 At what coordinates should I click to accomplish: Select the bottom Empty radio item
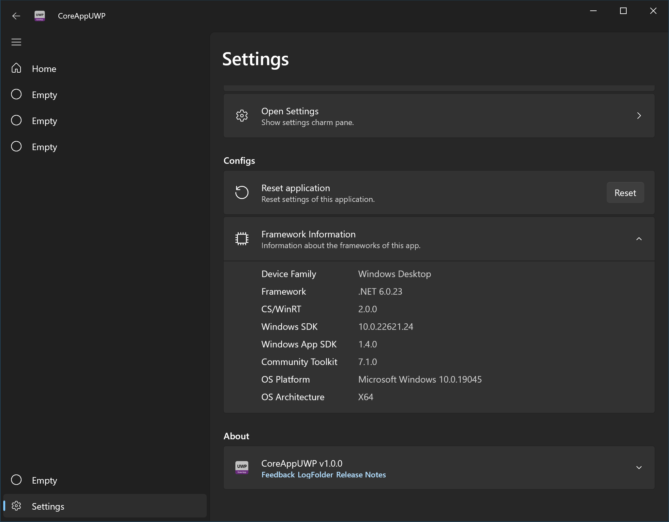coord(16,480)
